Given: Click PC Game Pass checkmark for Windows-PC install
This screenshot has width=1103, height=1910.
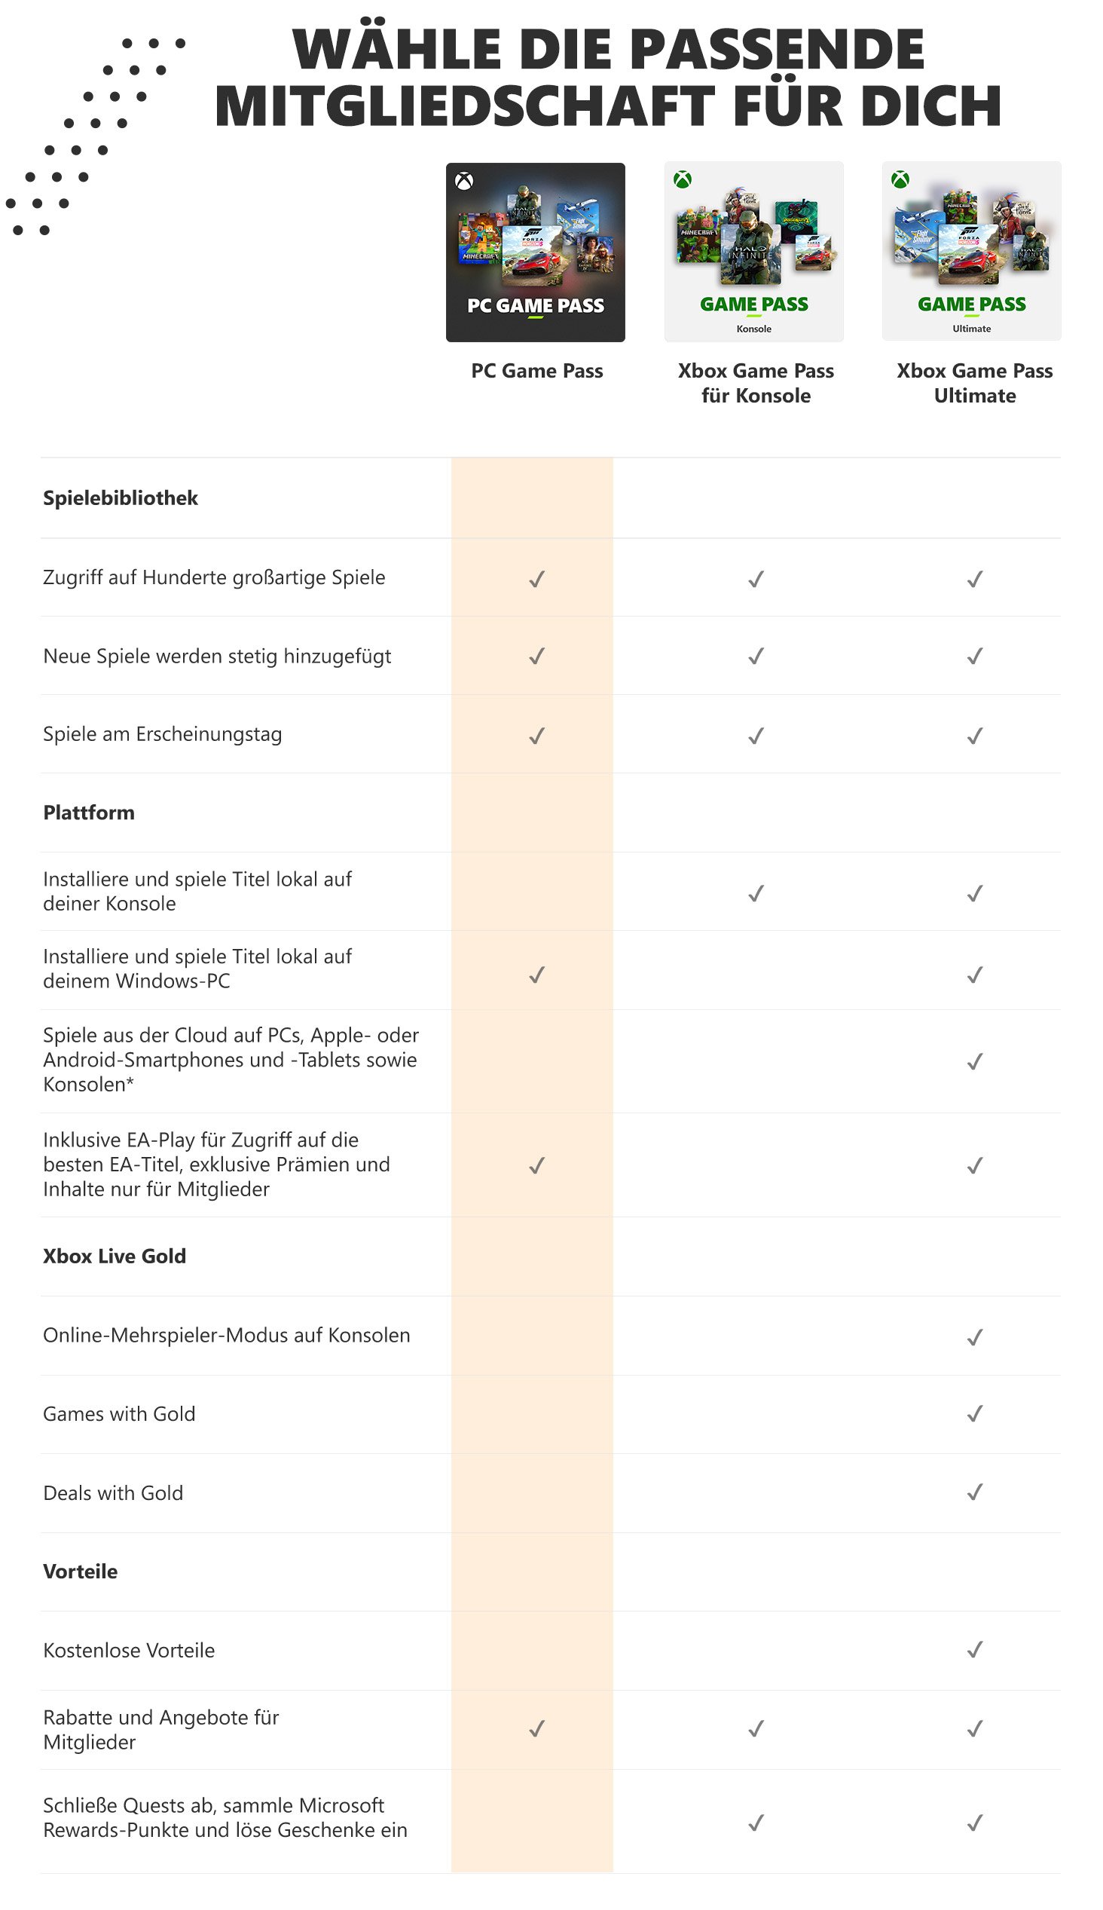Looking at the screenshot, I should click(x=536, y=975).
